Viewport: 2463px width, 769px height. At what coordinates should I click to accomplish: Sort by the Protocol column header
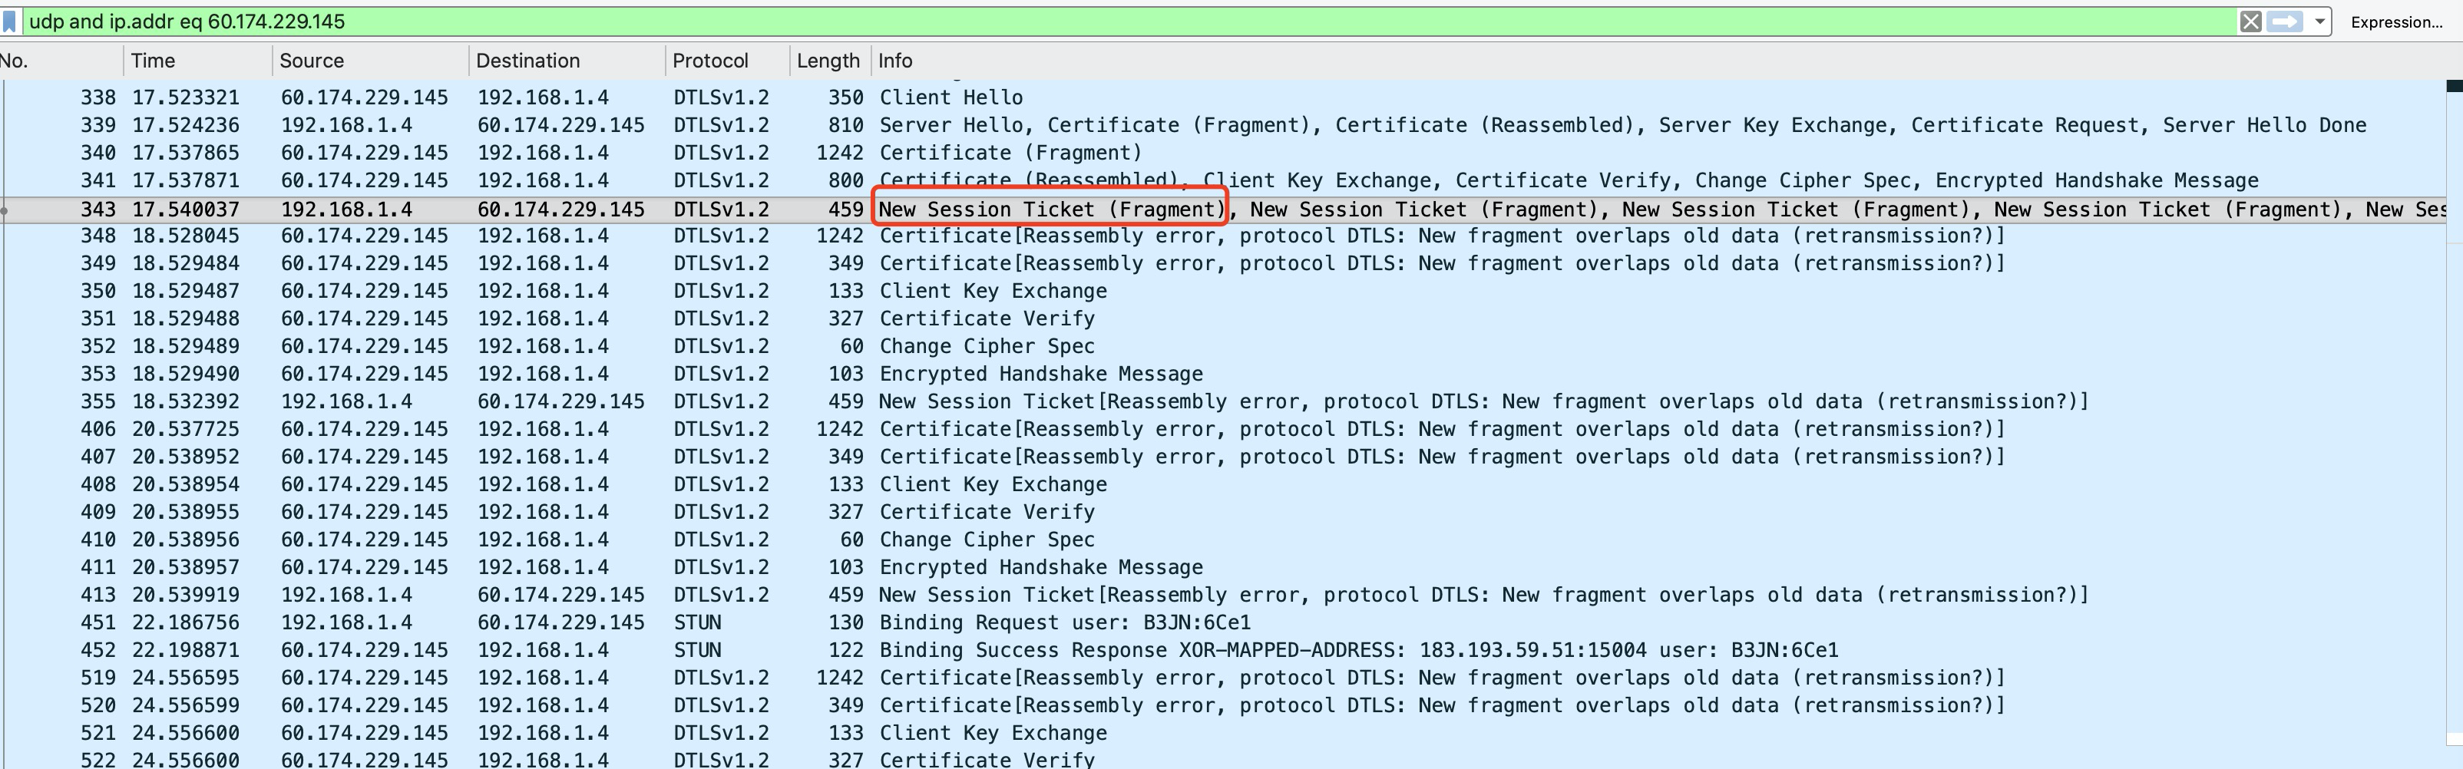point(726,60)
